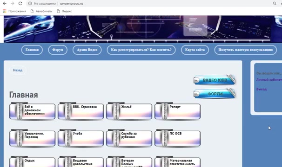Viewport: 282px width, 167px height.
Task: Open the Форум navigation menu item
Action: (x=58, y=50)
